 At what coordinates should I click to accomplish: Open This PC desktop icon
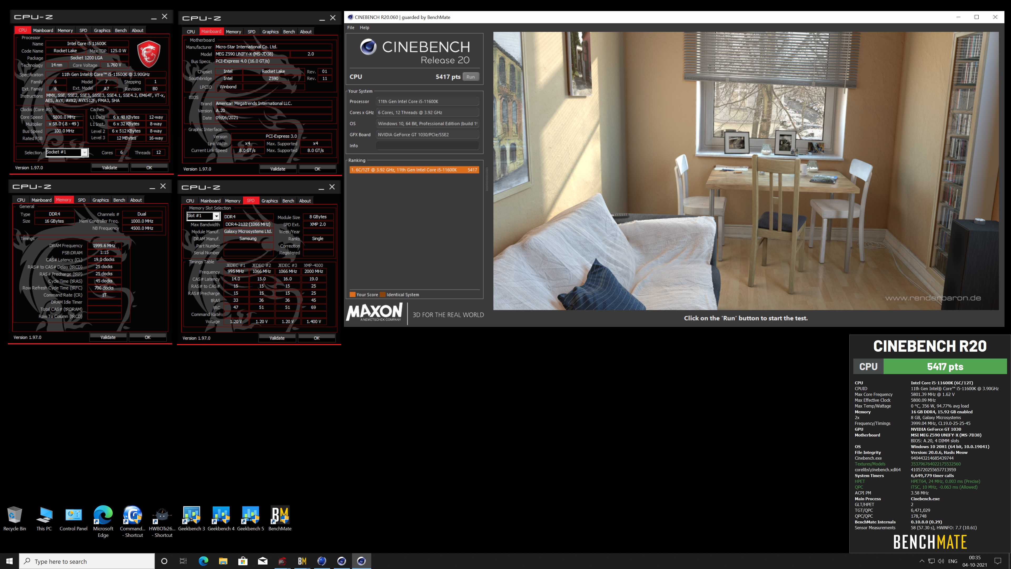[44, 518]
